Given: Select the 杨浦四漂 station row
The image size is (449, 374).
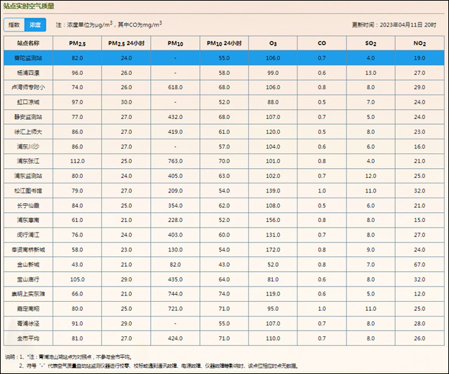Looking at the screenshot, I should tap(224, 73).
